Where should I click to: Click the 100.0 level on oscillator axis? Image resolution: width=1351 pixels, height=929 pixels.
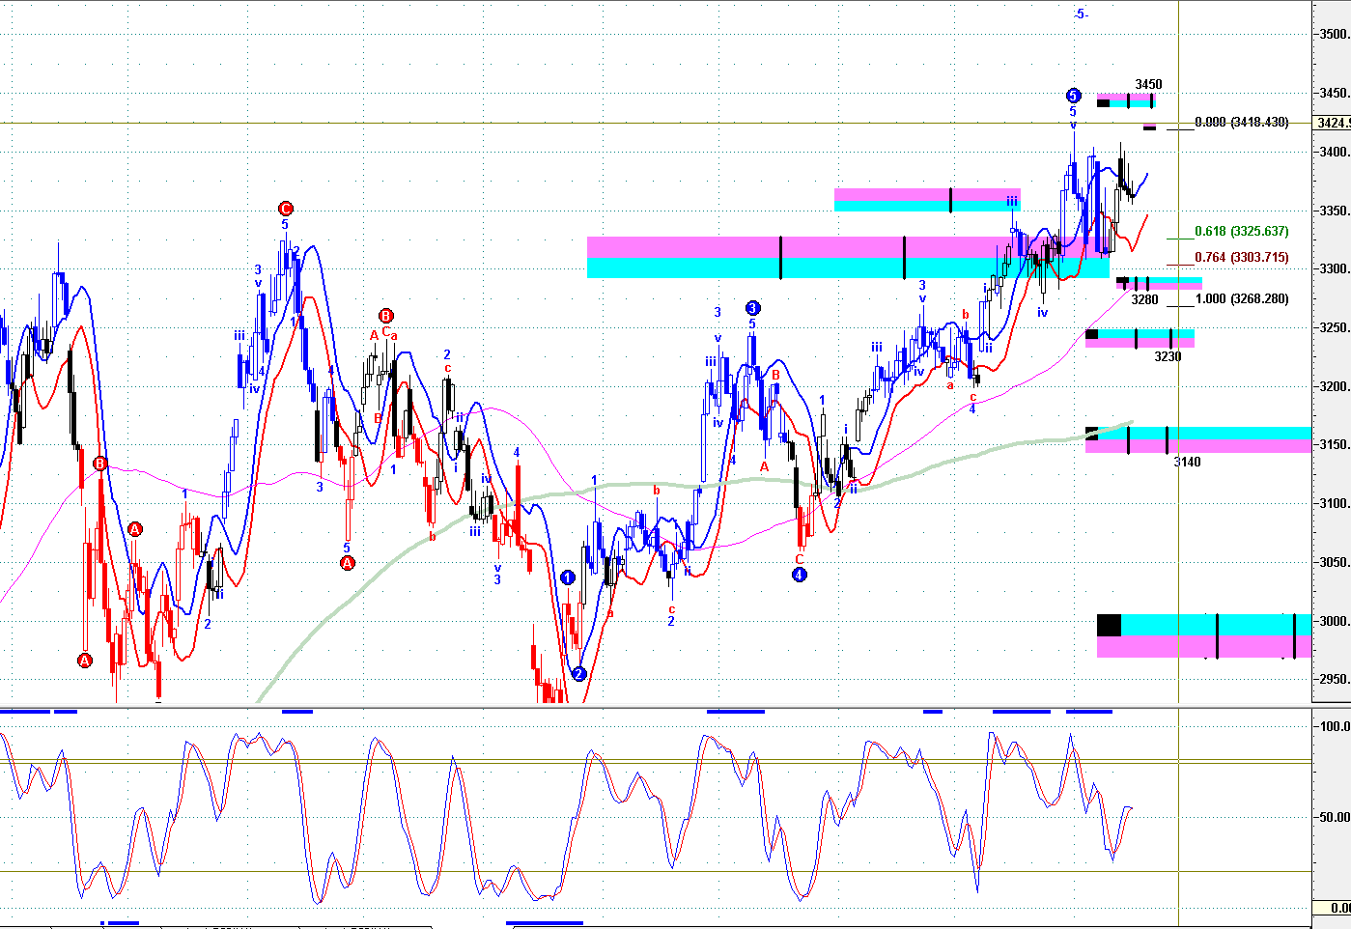click(x=1336, y=727)
